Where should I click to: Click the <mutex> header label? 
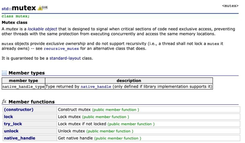point(230,6)
